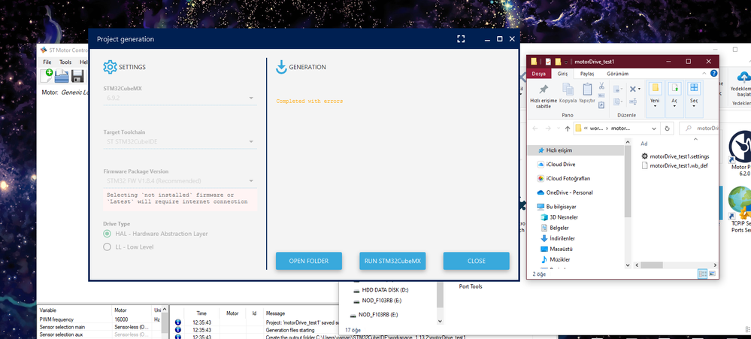
Task: Click the Sensor selection main row
Action: [100, 326]
